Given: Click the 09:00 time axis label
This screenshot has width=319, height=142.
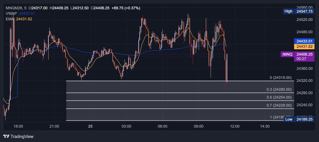Looking at the screenshot, I should click(199, 126).
